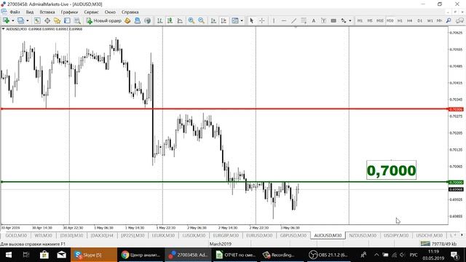Open the Вставка menu
466x262 pixels.
[x=47, y=12]
